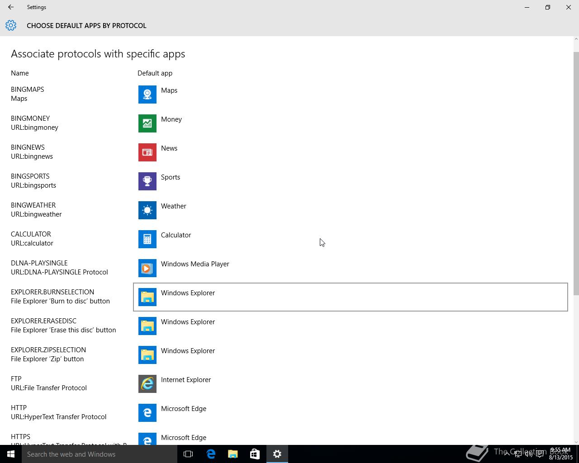Select the BINGMAPS protocol name

click(28, 90)
